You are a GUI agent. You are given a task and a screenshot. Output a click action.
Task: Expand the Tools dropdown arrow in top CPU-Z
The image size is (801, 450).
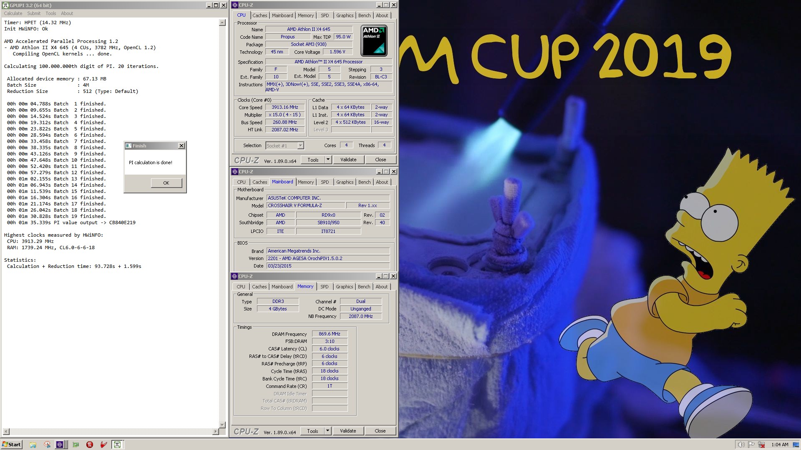[328, 160]
